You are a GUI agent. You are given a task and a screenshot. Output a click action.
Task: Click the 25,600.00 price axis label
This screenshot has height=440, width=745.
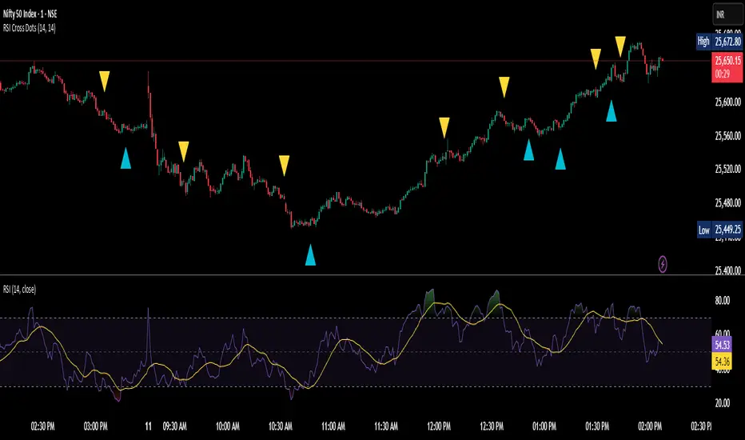[x=727, y=102]
